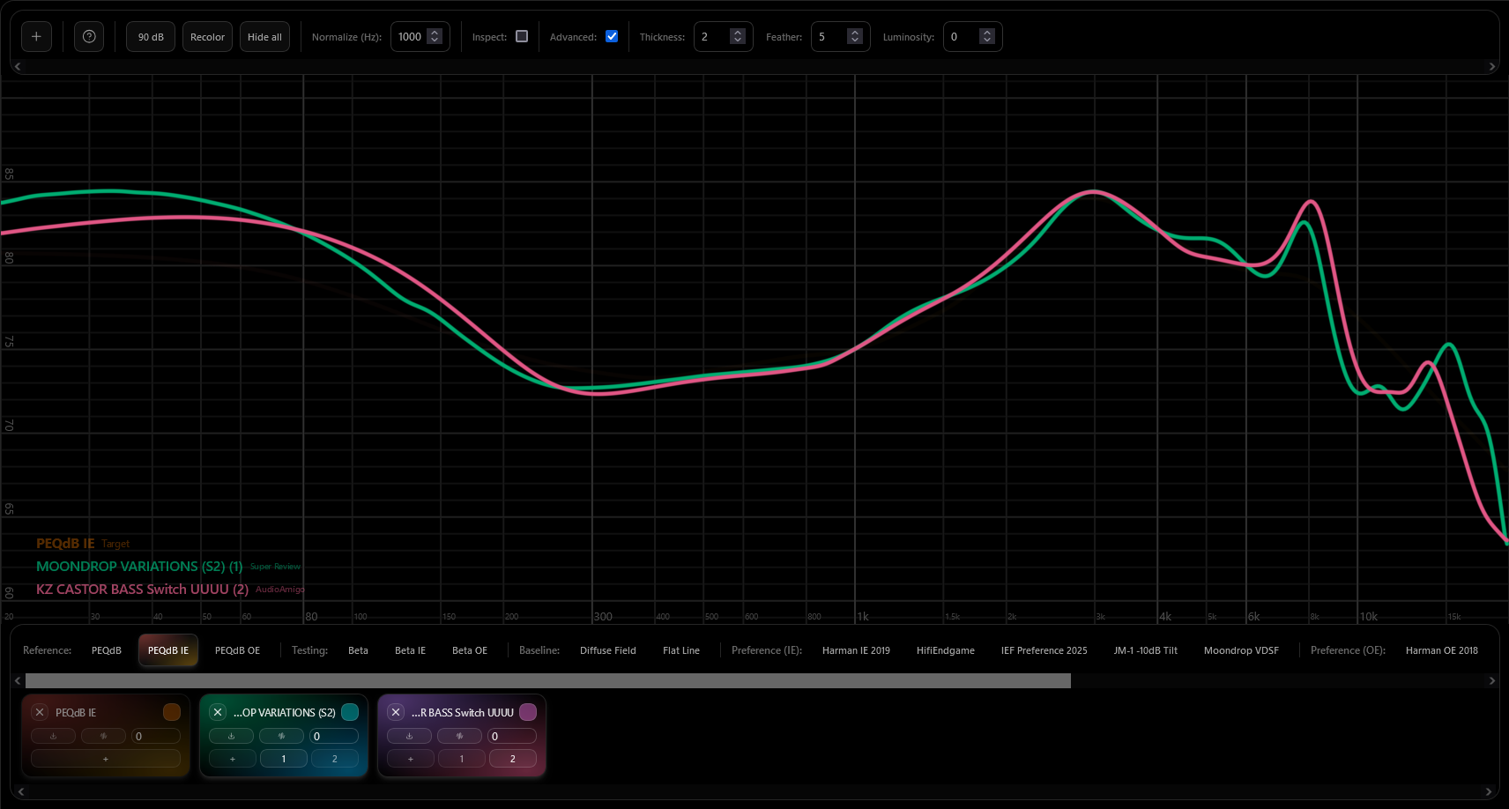Select the PEQdB OE reference target
Viewport: 1509px width, 809px height.
(238, 650)
